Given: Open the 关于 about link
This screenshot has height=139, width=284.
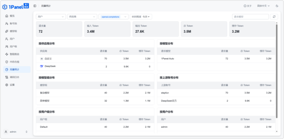Looking at the screenshot, I should 248,6.
